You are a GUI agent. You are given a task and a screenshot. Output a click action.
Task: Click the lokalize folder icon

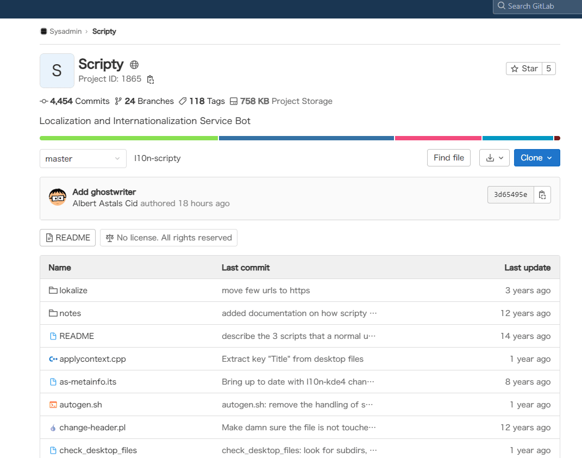(x=53, y=290)
